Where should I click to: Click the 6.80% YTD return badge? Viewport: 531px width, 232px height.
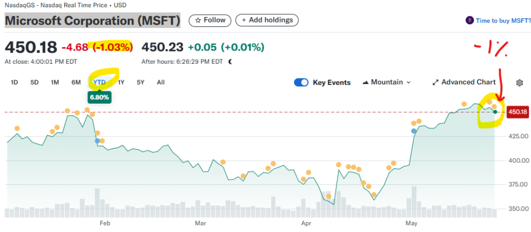[99, 98]
